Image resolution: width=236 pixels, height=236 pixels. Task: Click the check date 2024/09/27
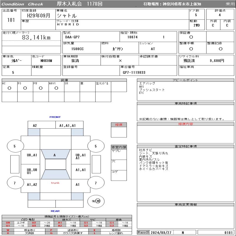[x=161, y=232]
